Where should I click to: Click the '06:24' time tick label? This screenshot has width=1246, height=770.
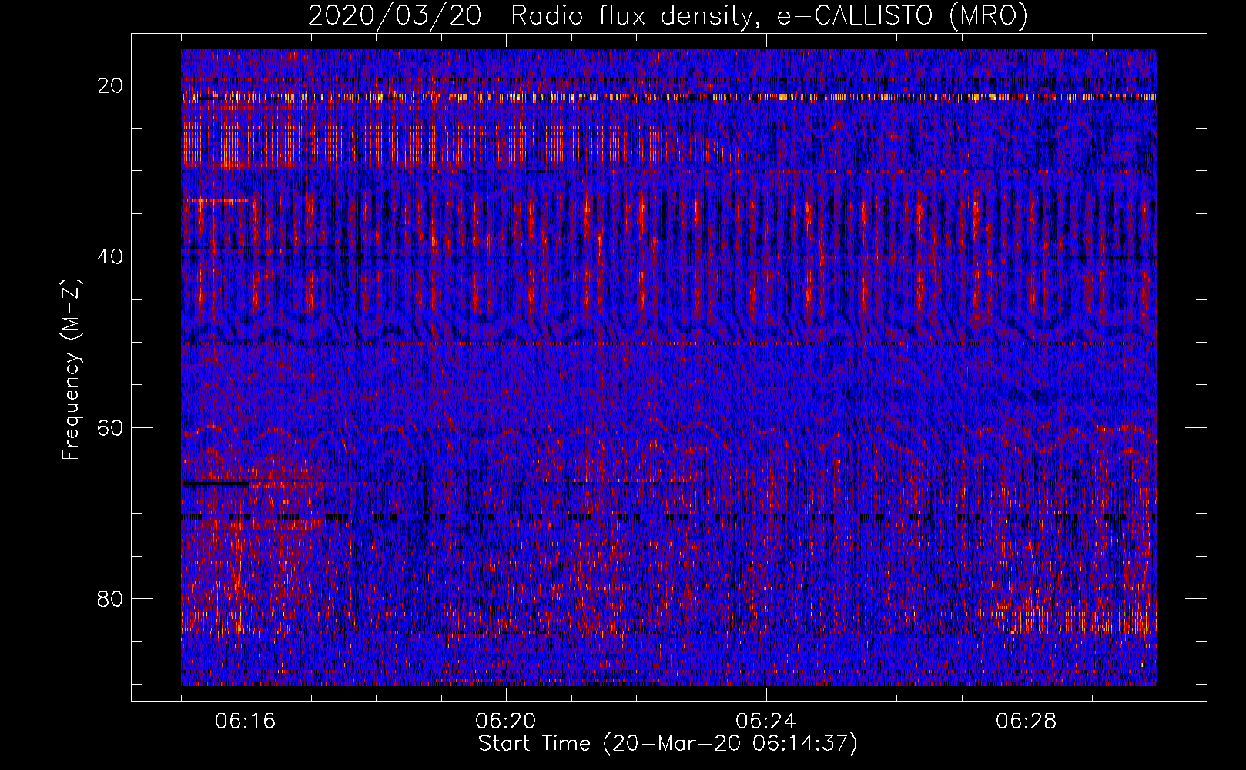pyautogui.click(x=765, y=721)
